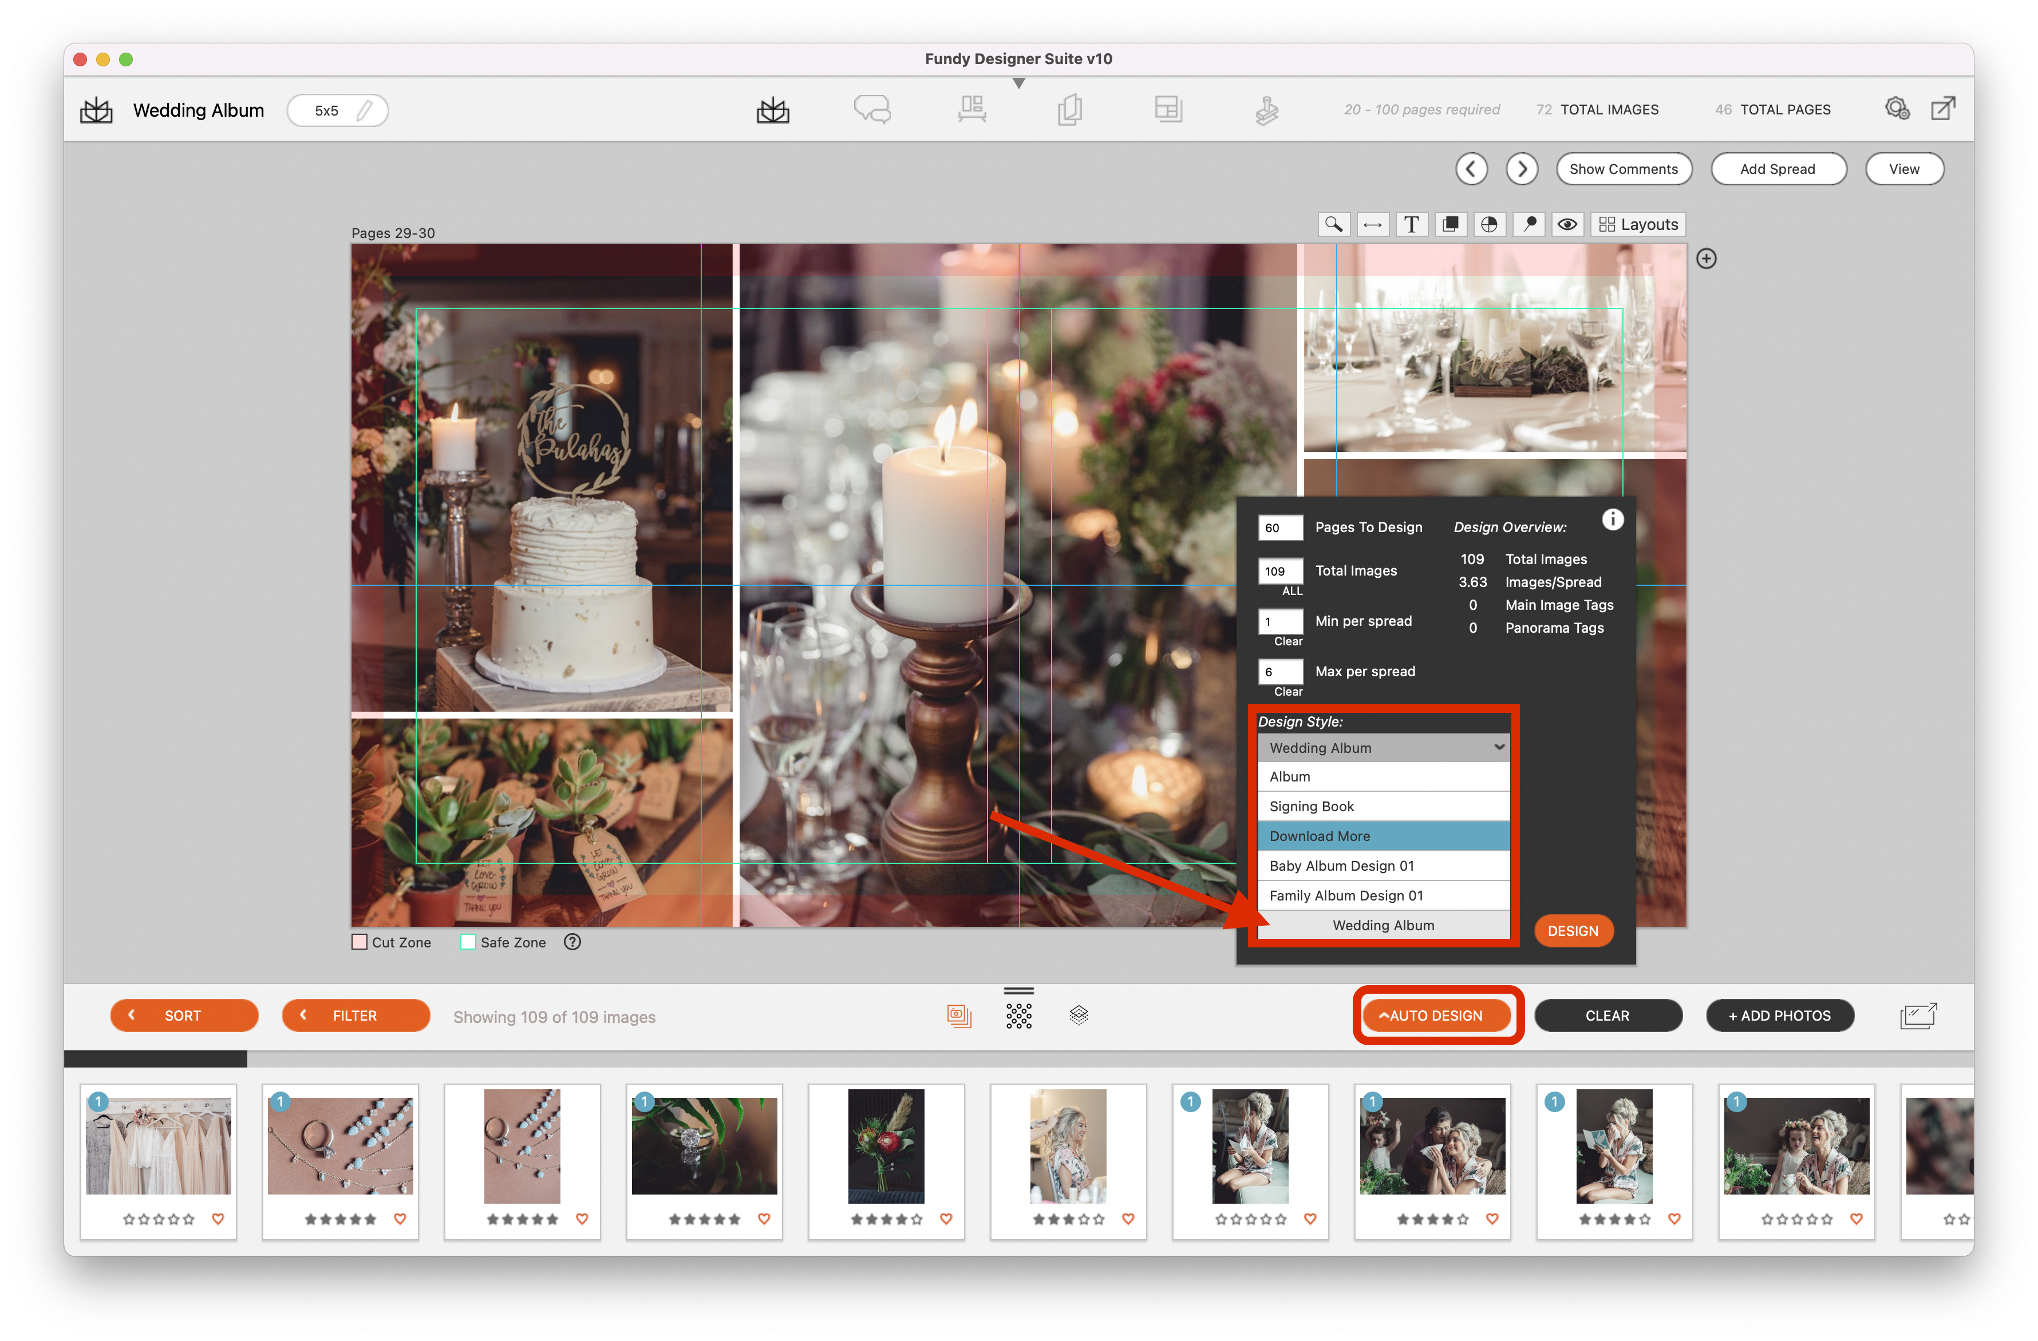Favorite the green ring photo heart
This screenshot has height=1341, width=2038.
point(764,1219)
